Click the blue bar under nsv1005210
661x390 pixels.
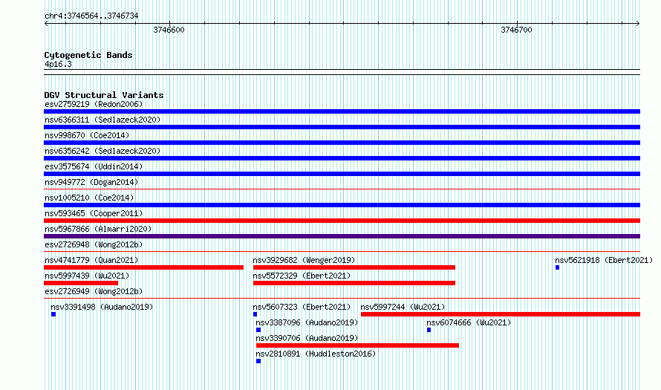(342, 205)
